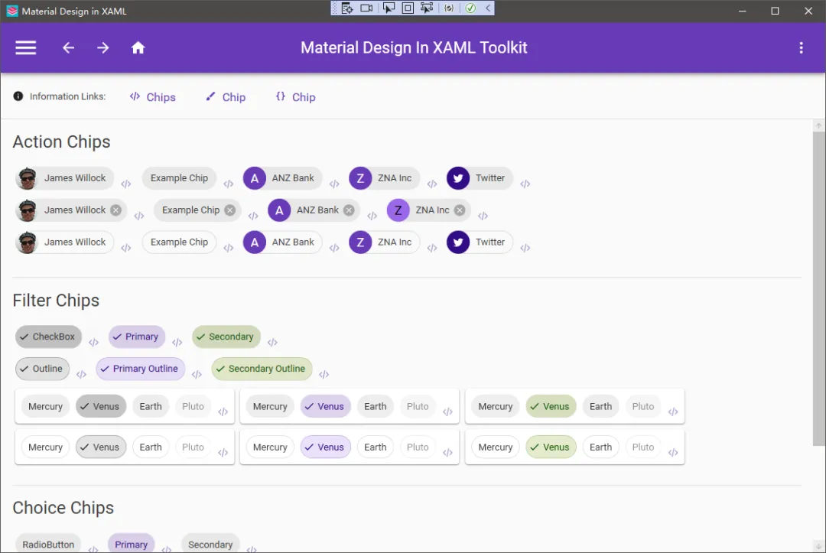Delete the ZNA Inc chip via its X
The image size is (826, 553).
pyautogui.click(x=460, y=210)
